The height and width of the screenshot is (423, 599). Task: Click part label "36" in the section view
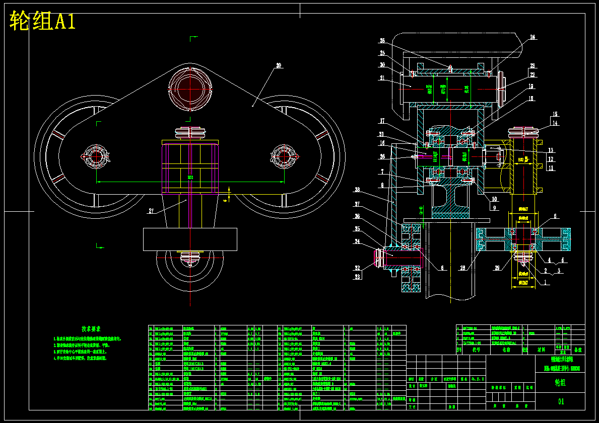point(357,216)
